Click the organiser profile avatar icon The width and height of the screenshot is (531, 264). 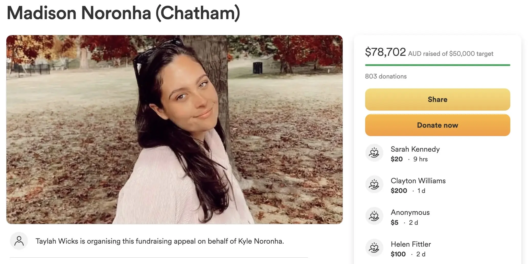pos(19,241)
